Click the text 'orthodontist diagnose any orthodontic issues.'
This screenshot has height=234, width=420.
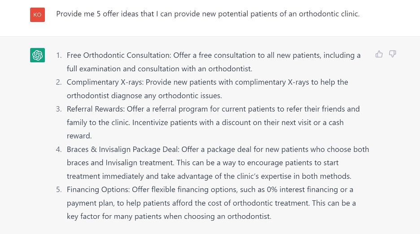coord(144,95)
